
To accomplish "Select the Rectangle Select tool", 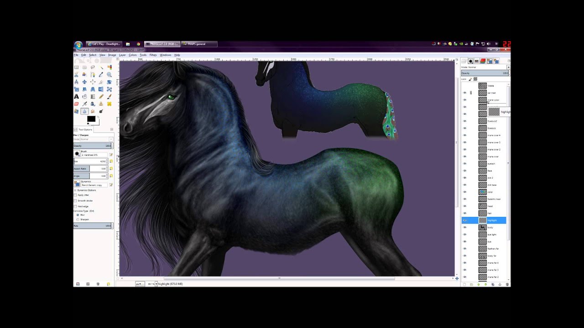I will [76, 67].
